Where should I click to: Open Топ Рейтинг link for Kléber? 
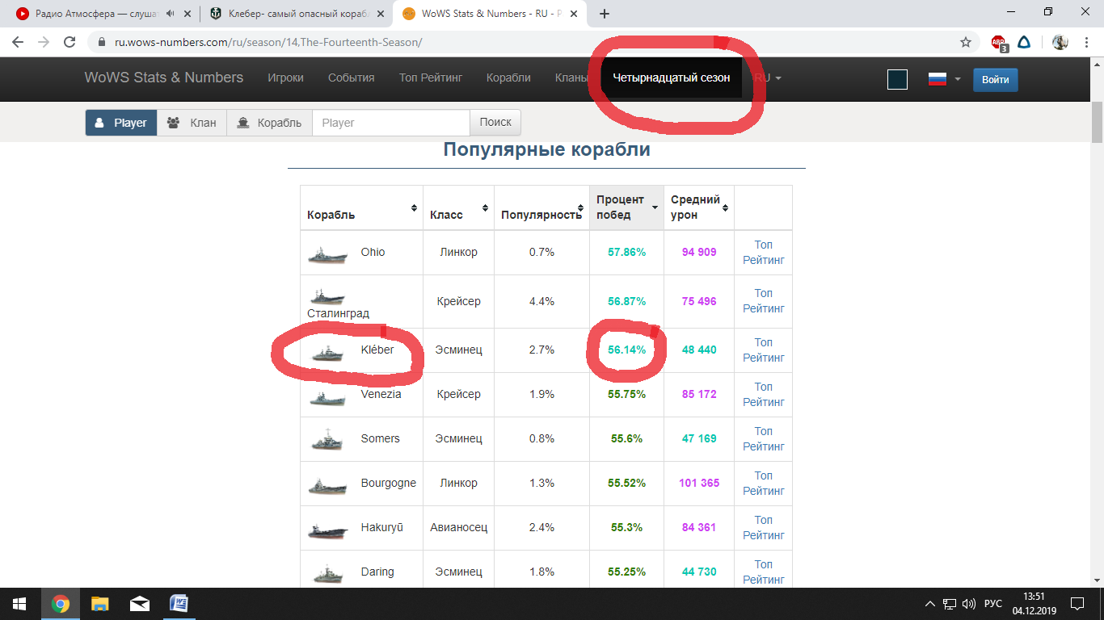coord(764,350)
